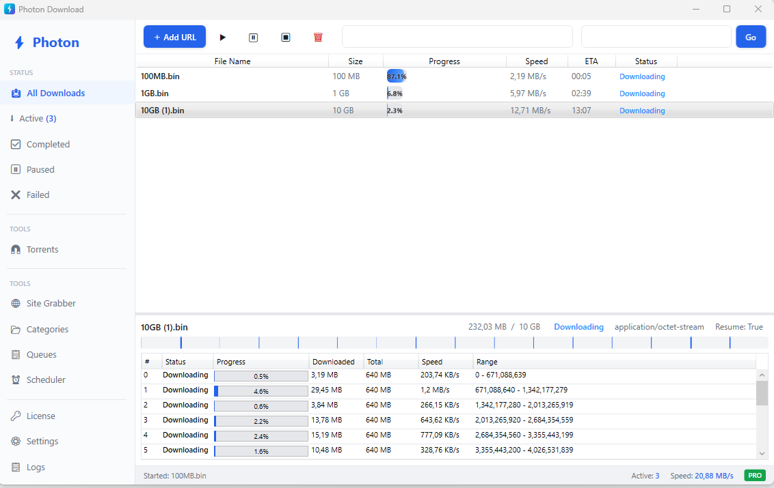
Task: Open Categories in sidebar
Action: 67,329
